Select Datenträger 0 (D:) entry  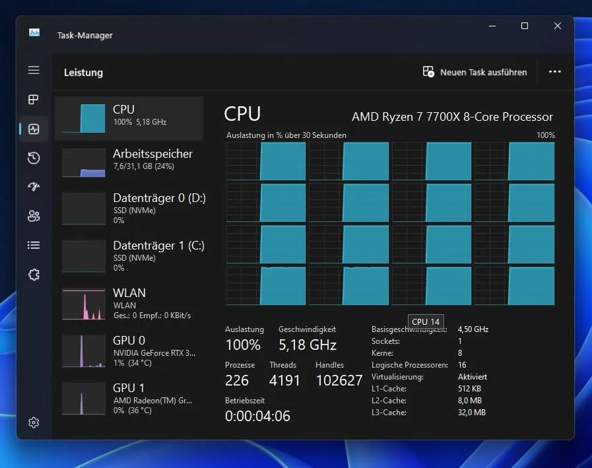tap(129, 209)
